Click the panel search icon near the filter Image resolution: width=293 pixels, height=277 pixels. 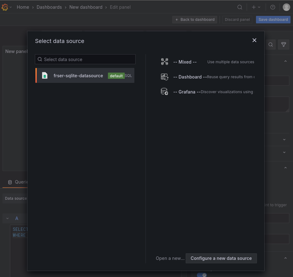coord(270,45)
